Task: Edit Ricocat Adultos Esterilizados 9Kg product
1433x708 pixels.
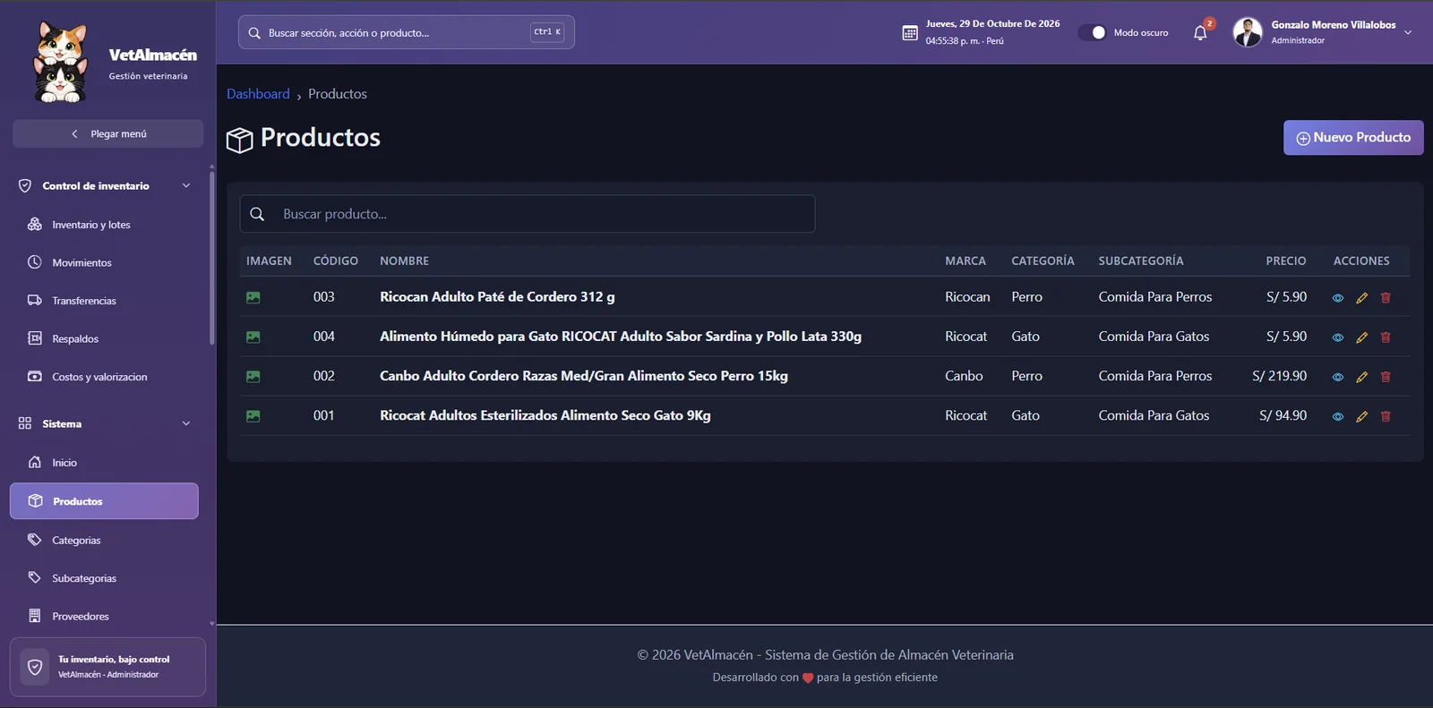Action: (1361, 416)
